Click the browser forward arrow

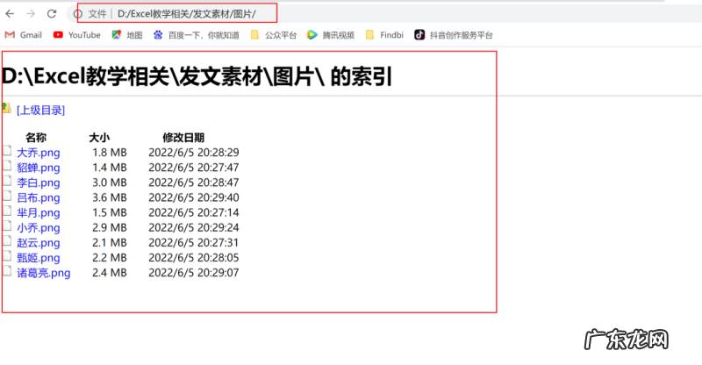pyautogui.click(x=32, y=14)
